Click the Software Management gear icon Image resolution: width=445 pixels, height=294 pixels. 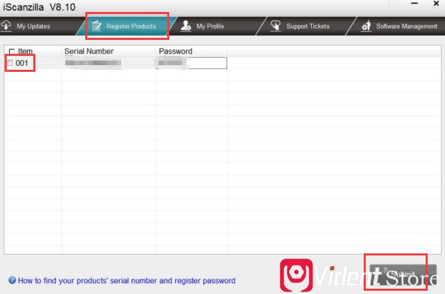click(366, 26)
